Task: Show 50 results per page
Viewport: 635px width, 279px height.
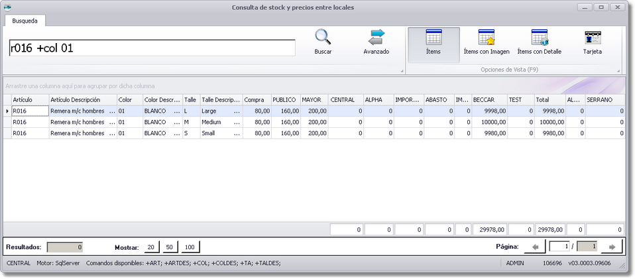Action: 170,247
